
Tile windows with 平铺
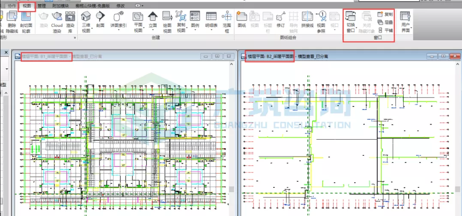pyautogui.click(x=385, y=30)
